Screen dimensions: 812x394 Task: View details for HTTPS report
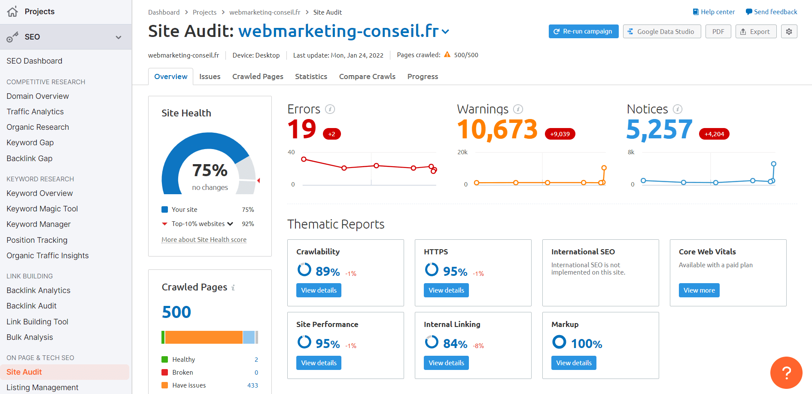click(x=446, y=290)
